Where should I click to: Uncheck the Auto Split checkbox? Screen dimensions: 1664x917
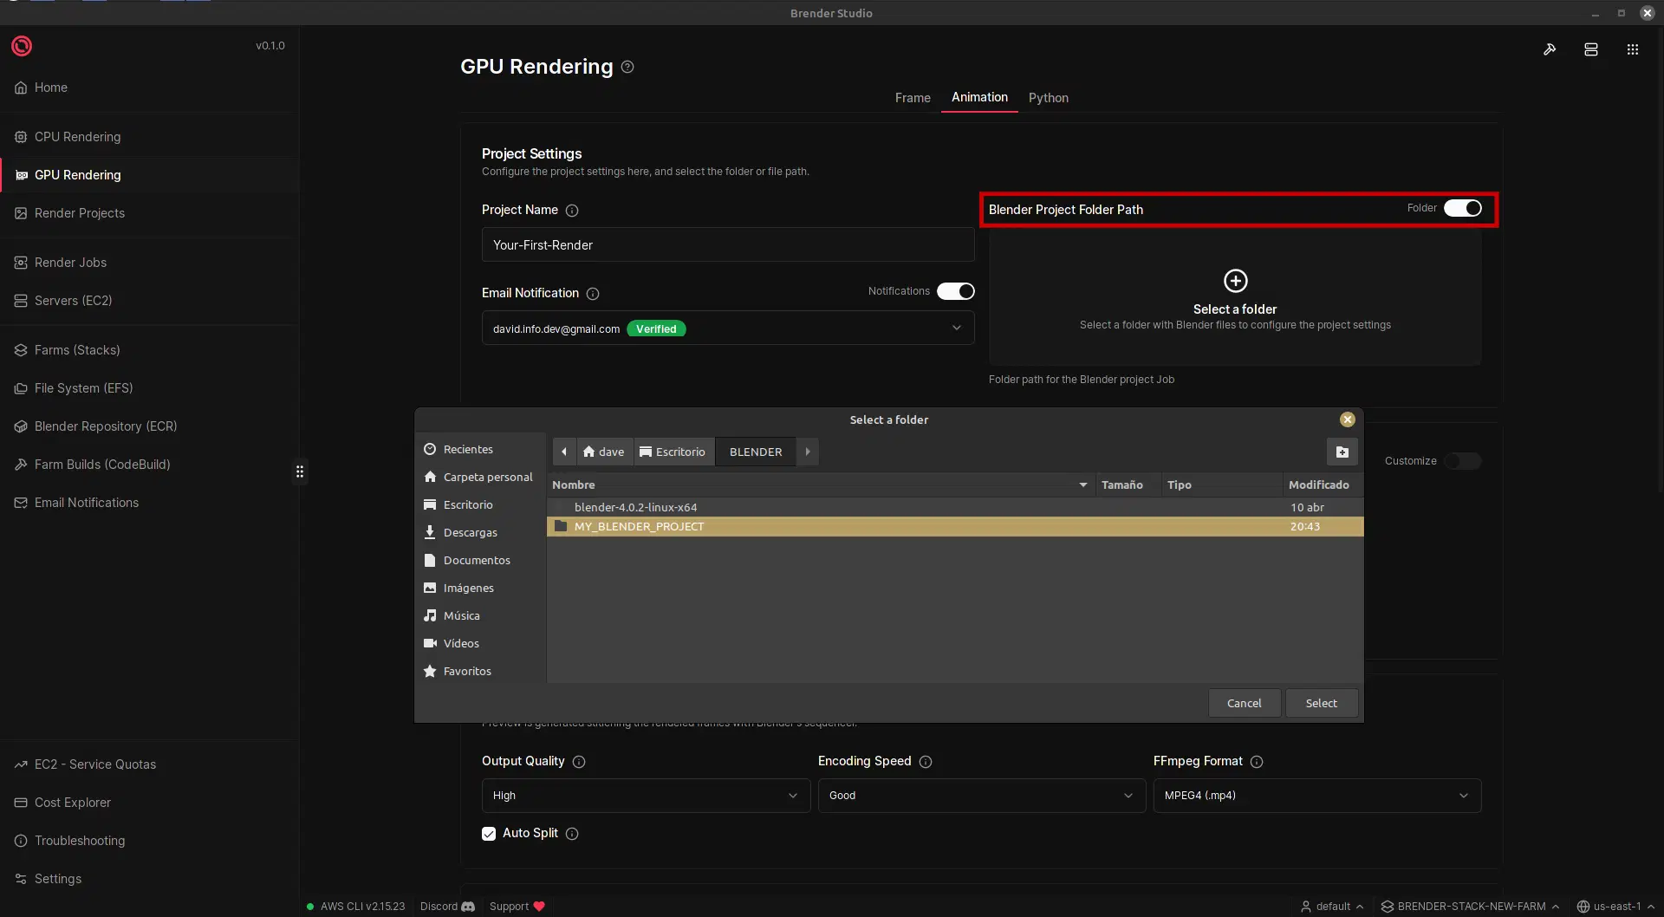tap(489, 834)
